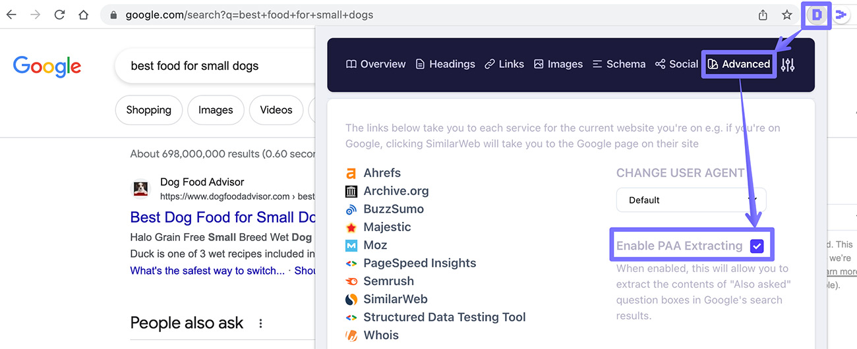Click What's the safest way to switch link
Image resolution: width=857 pixels, height=349 pixels.
tap(208, 271)
